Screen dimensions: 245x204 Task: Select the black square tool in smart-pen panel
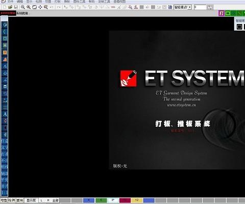(239, 27)
